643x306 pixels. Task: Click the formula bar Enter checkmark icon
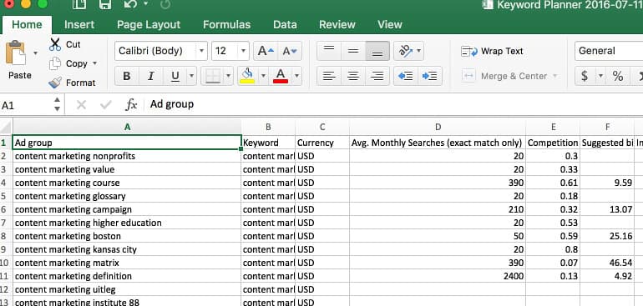pyautogui.click(x=106, y=105)
